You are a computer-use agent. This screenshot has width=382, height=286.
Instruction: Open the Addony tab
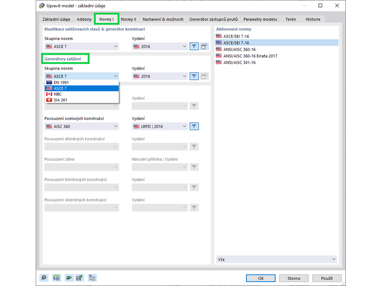point(84,19)
